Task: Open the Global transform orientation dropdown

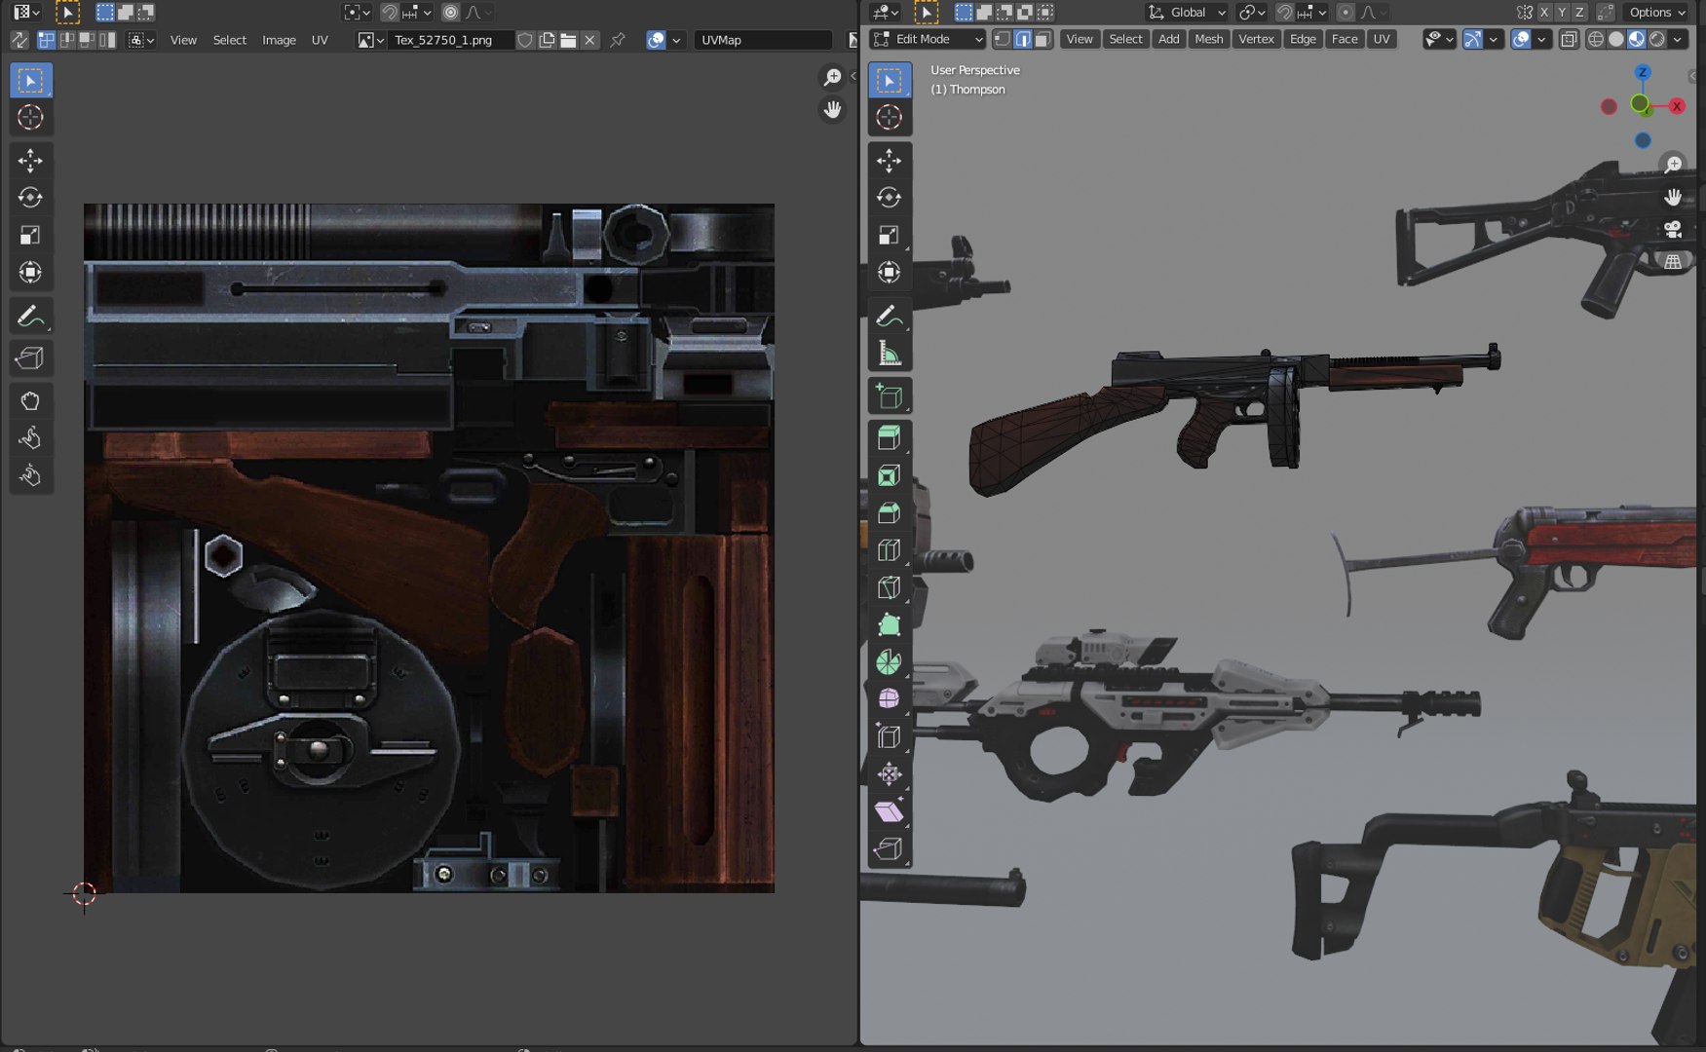Action: [x=1186, y=12]
